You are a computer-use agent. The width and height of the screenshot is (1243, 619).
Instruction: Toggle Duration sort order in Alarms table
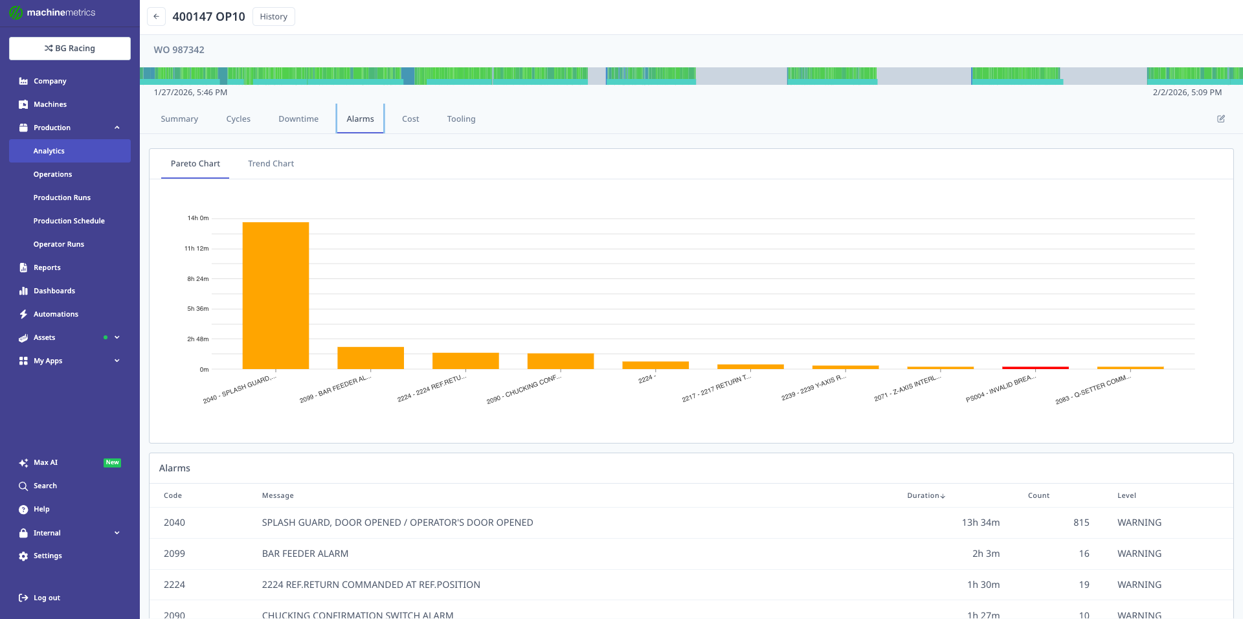click(926, 495)
